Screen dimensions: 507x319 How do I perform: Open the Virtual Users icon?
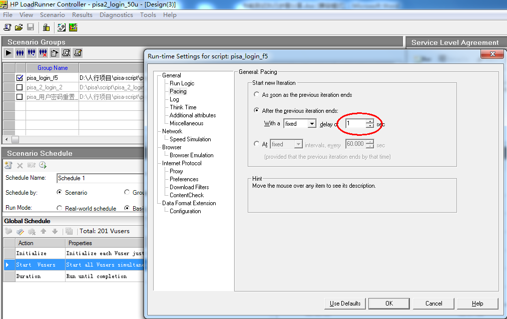pyautogui.click(x=20, y=53)
